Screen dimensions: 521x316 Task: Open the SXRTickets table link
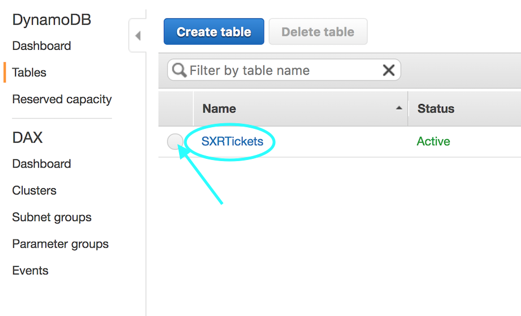click(x=232, y=141)
